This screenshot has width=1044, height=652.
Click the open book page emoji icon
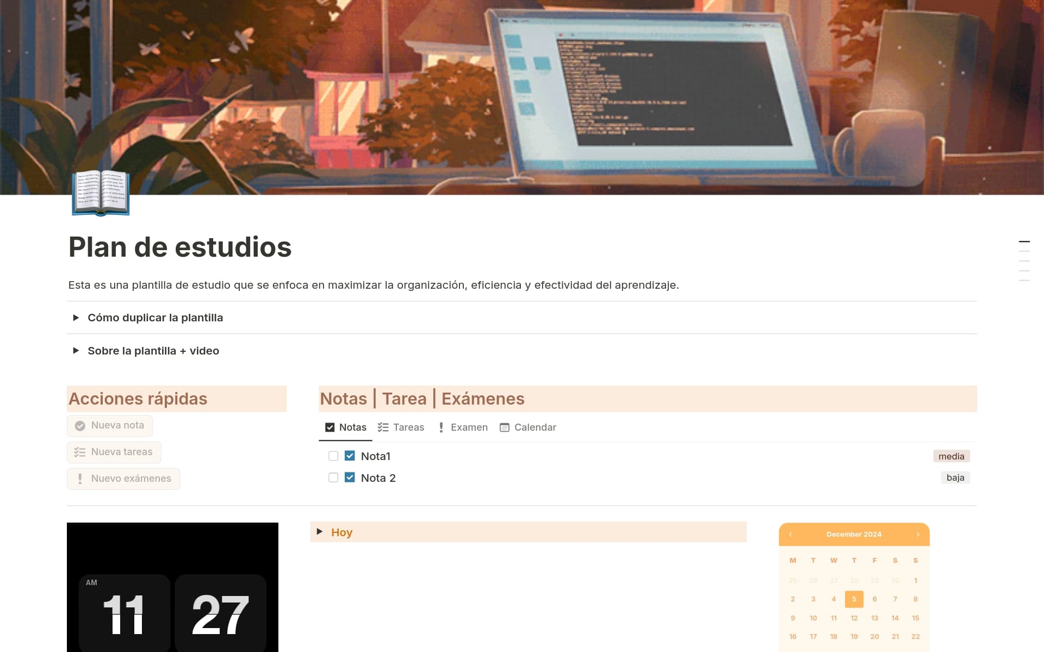(x=100, y=193)
